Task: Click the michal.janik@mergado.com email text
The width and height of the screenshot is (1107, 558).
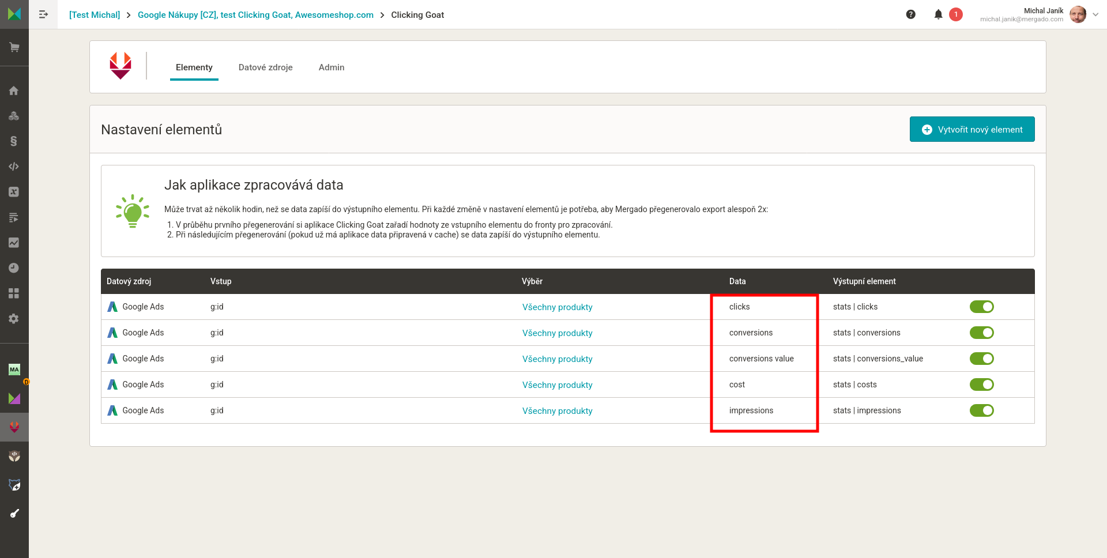Action: [x=1022, y=19]
